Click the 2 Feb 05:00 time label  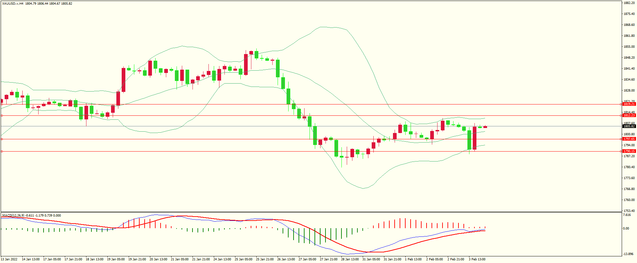[435, 259]
